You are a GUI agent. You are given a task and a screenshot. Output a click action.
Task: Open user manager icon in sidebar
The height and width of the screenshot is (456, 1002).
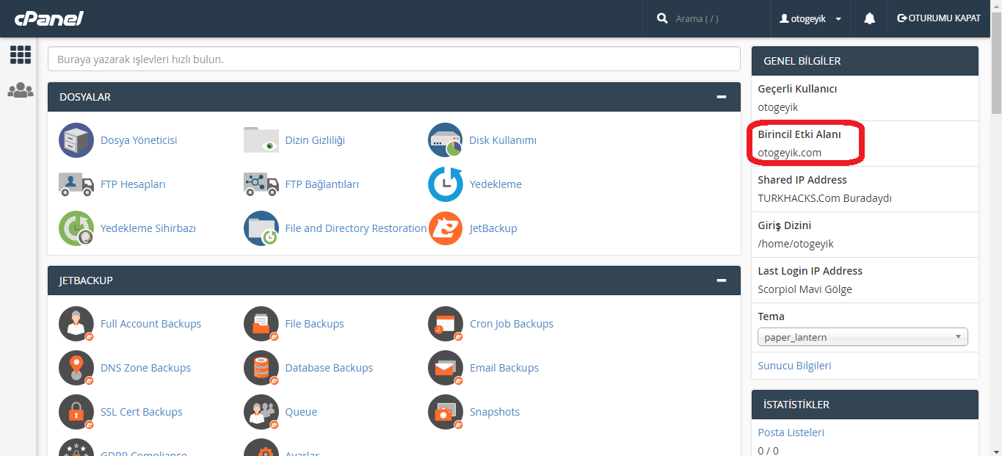coord(21,90)
